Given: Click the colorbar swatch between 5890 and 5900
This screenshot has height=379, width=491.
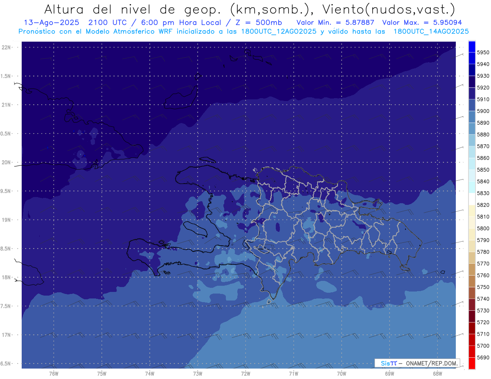Looking at the screenshot, I should click(x=472, y=117).
